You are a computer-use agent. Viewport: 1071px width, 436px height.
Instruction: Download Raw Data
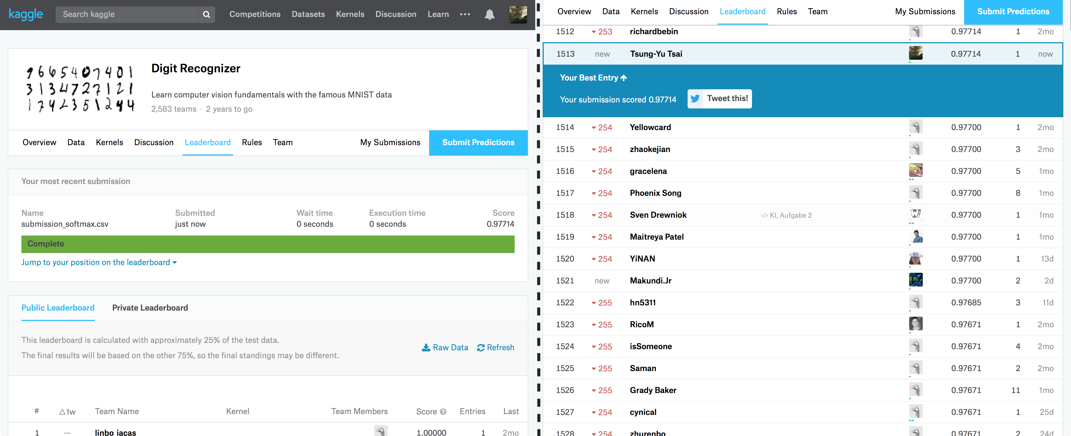point(445,348)
